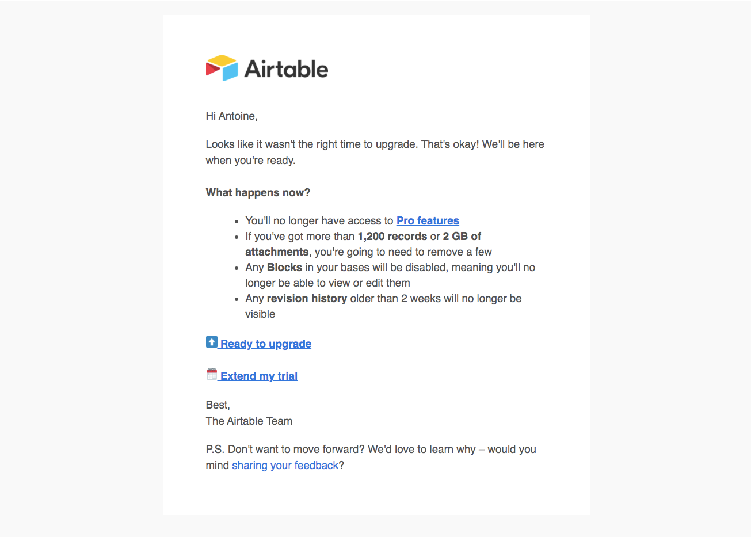The width and height of the screenshot is (751, 537).
Task: Click the bold revision history text
Action: 307,298
